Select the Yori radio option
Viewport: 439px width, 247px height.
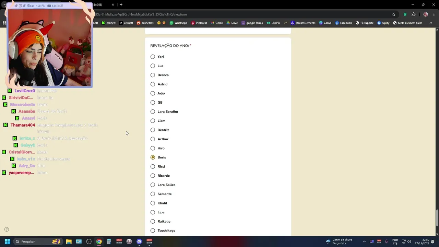click(x=153, y=57)
